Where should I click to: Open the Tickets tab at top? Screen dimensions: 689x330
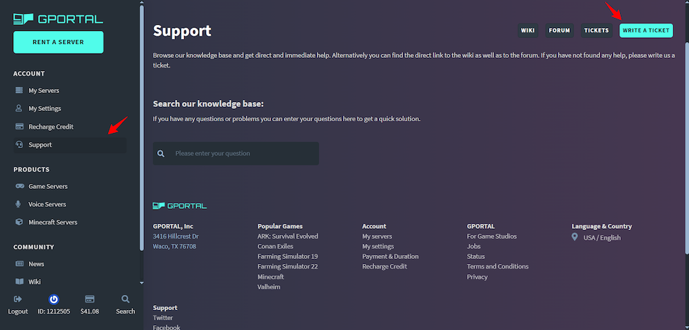[596, 30]
